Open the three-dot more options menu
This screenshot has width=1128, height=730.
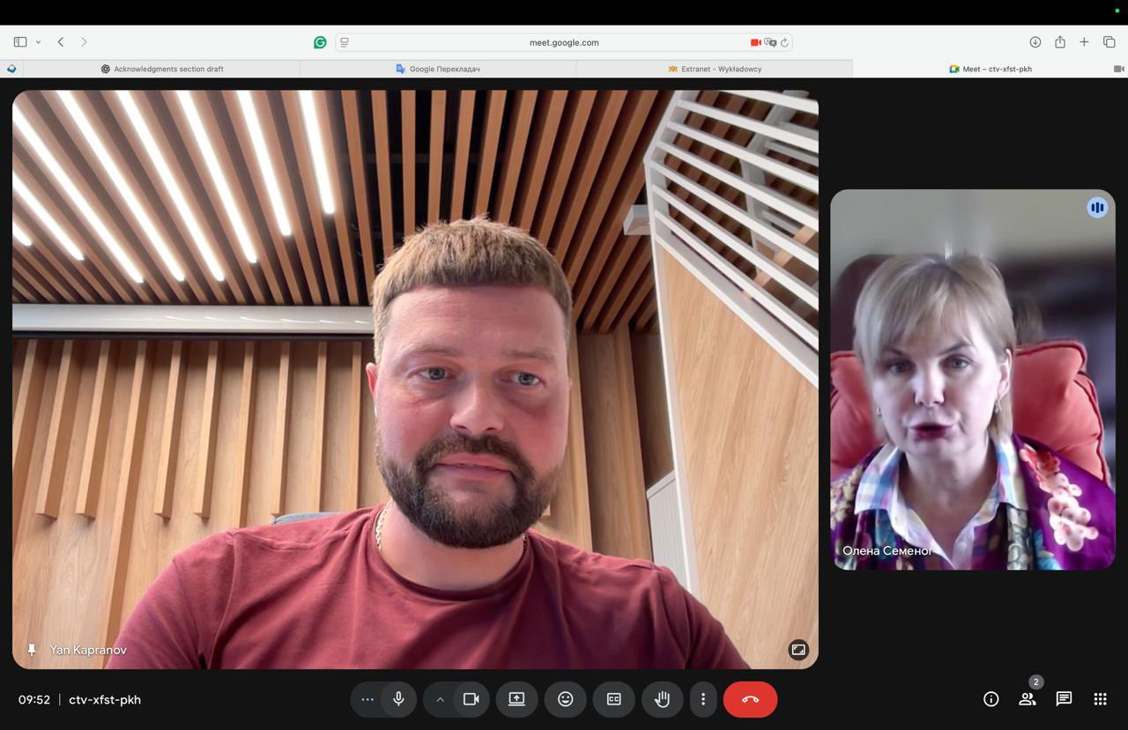coord(702,699)
